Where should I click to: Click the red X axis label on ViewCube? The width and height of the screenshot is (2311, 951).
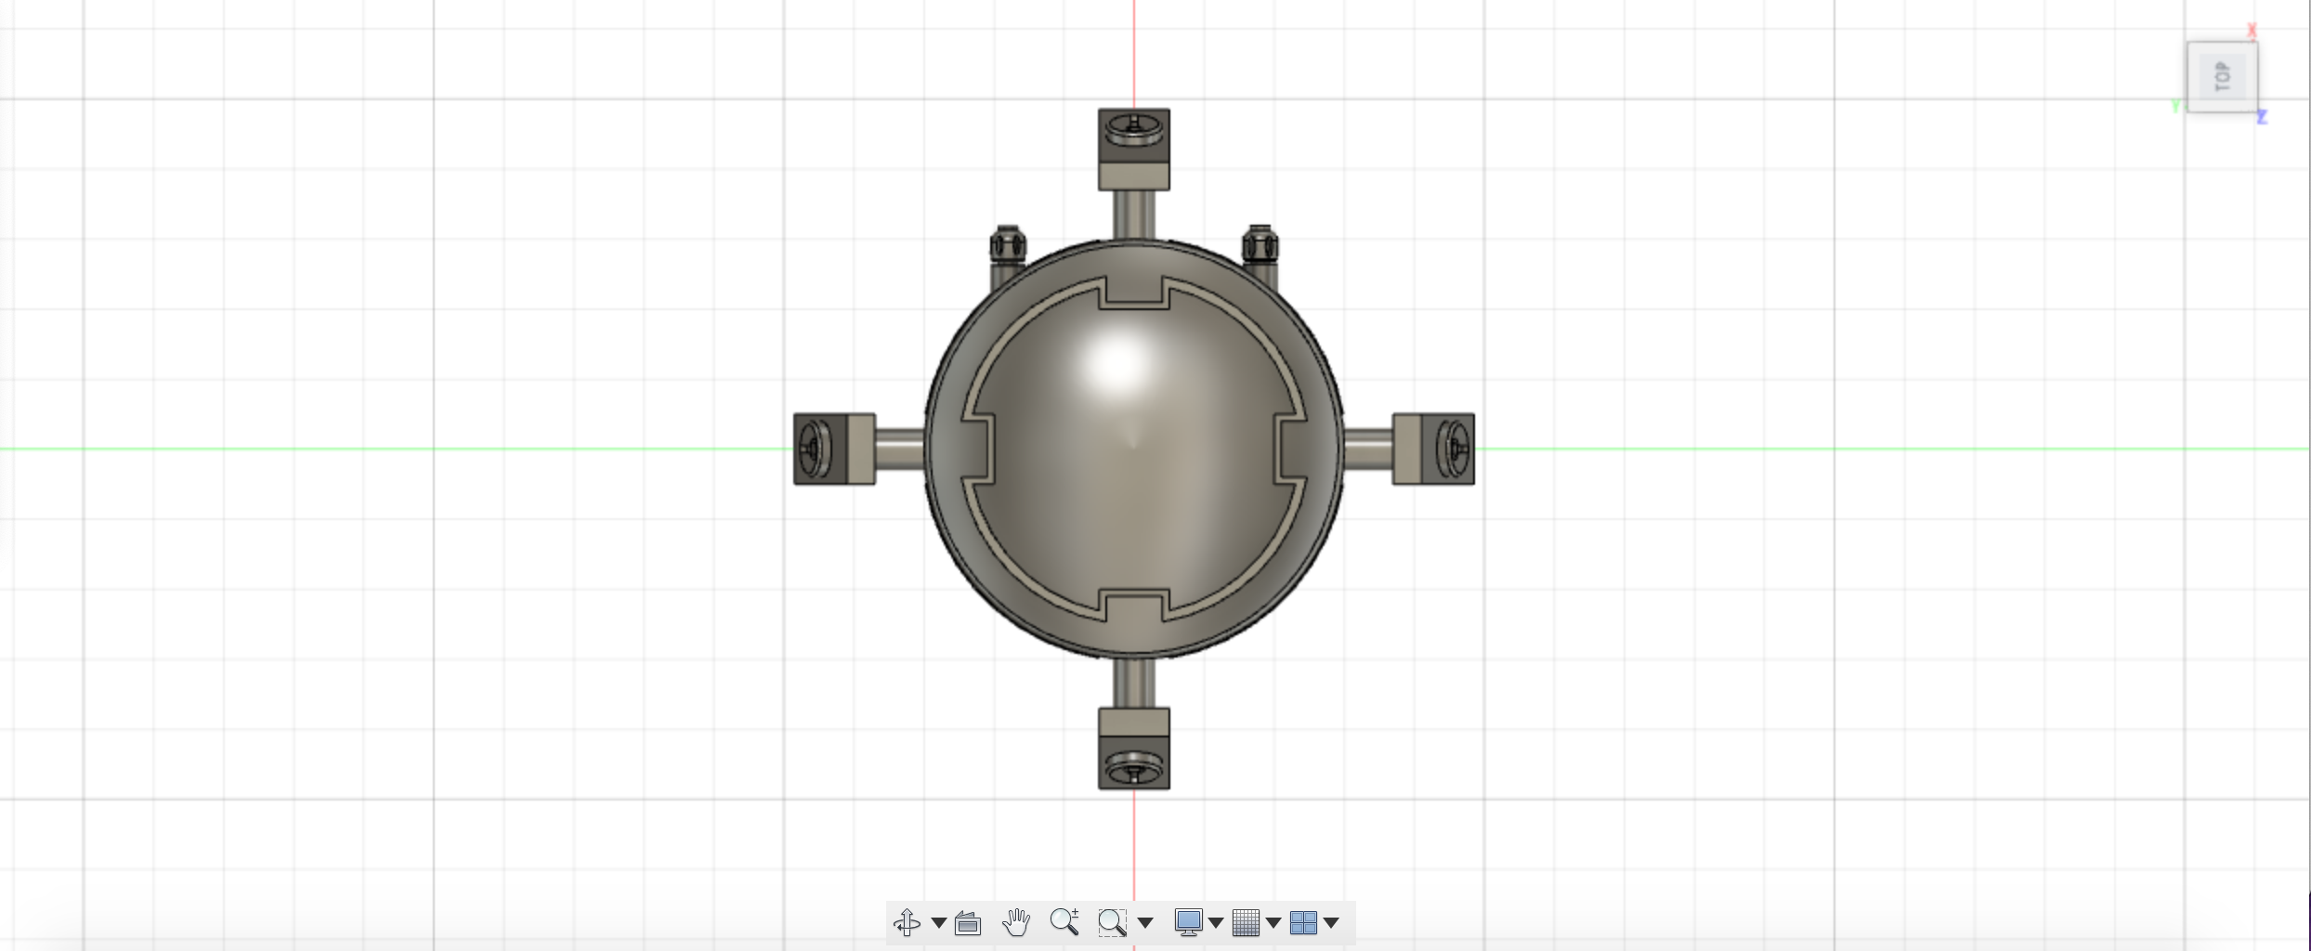pos(2252,31)
